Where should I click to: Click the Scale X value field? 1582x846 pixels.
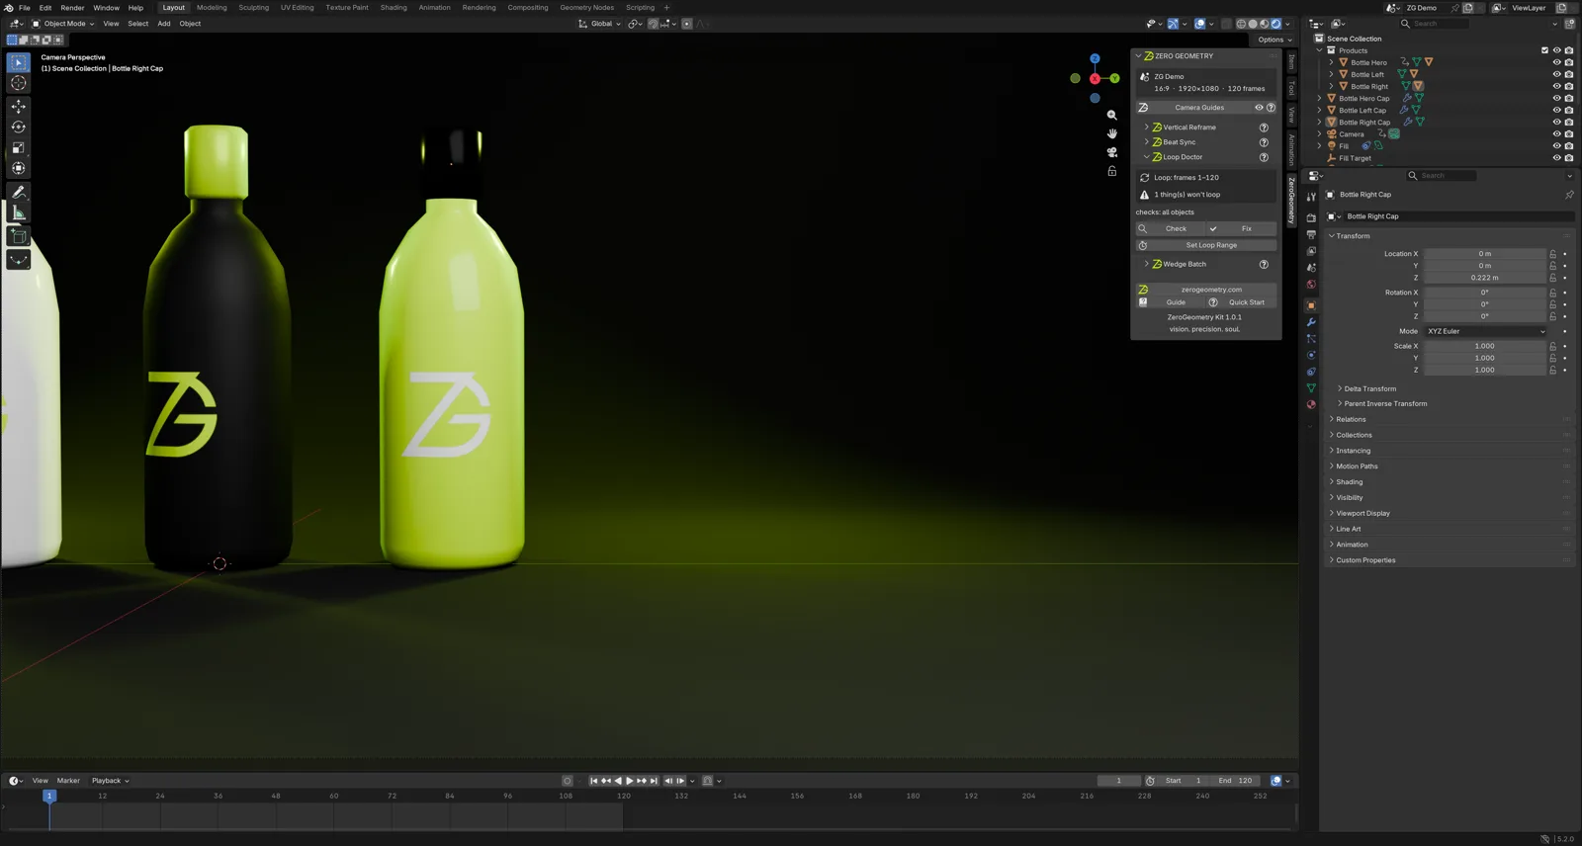1484,346
